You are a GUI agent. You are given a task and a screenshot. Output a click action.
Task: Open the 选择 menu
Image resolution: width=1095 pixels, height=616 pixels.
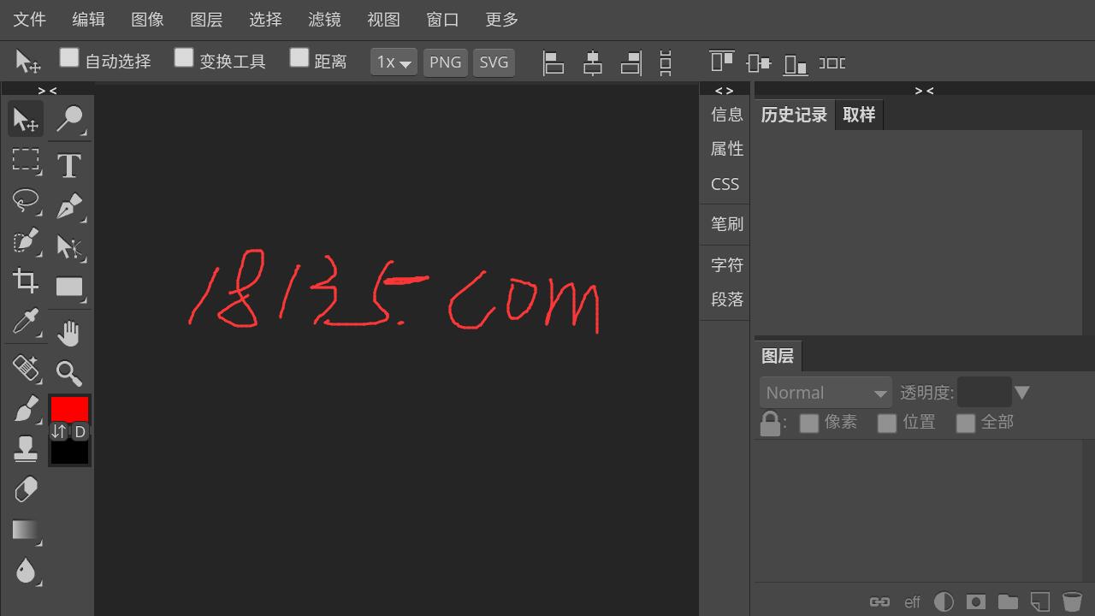pos(266,20)
